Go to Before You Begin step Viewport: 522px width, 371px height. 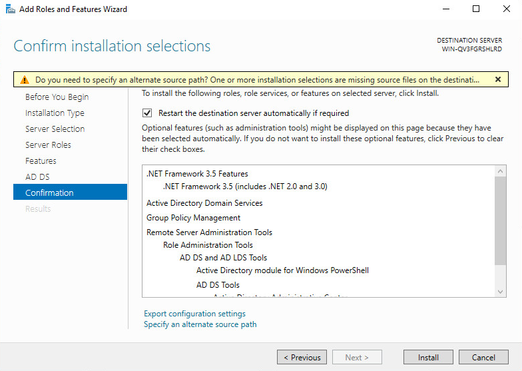[57, 97]
